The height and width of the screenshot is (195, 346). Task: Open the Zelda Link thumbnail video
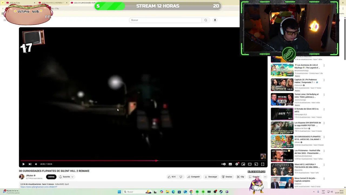point(282,70)
